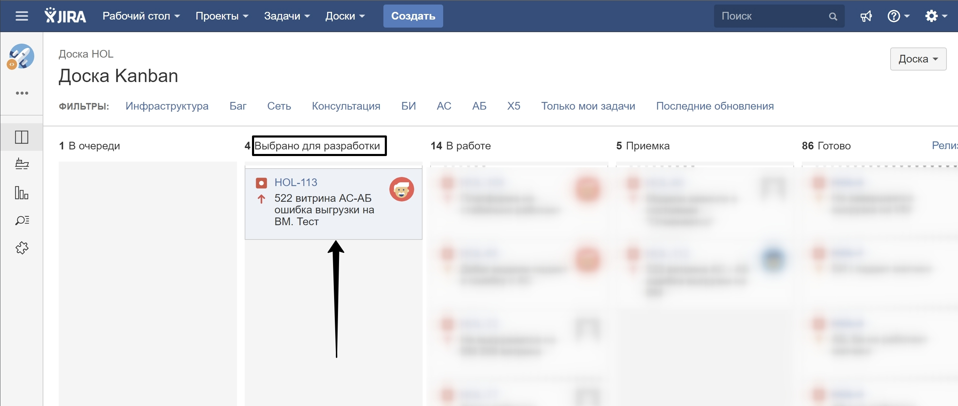Open the Доска dropdown button

point(917,59)
